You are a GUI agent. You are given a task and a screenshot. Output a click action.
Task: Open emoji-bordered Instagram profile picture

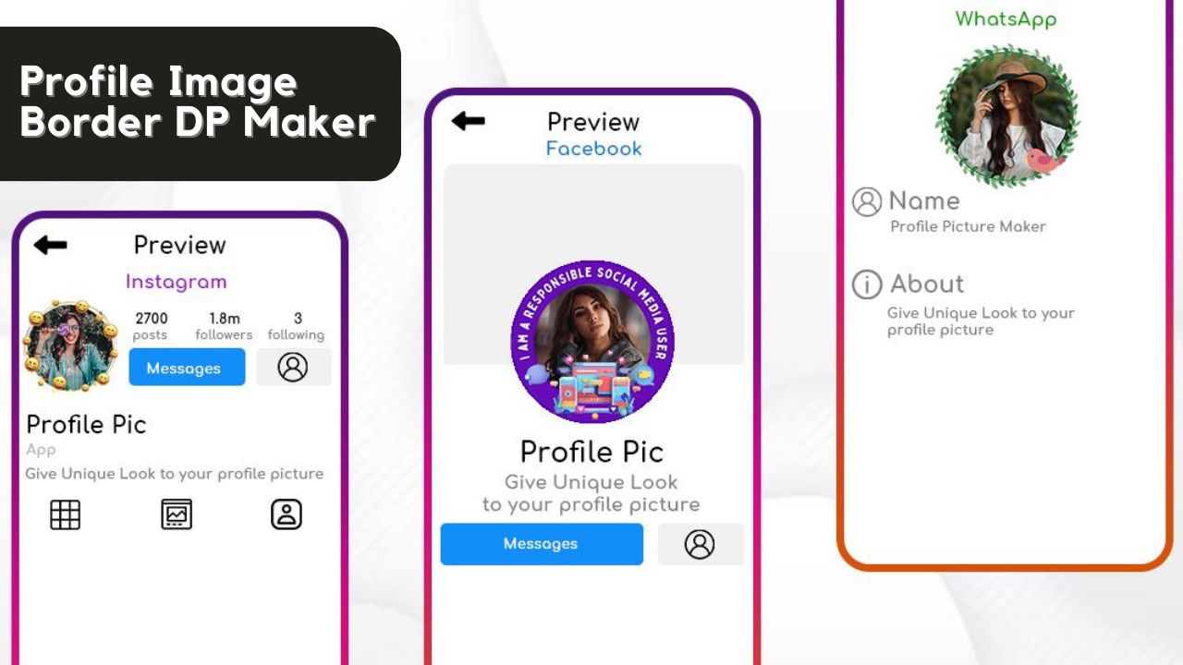point(70,345)
